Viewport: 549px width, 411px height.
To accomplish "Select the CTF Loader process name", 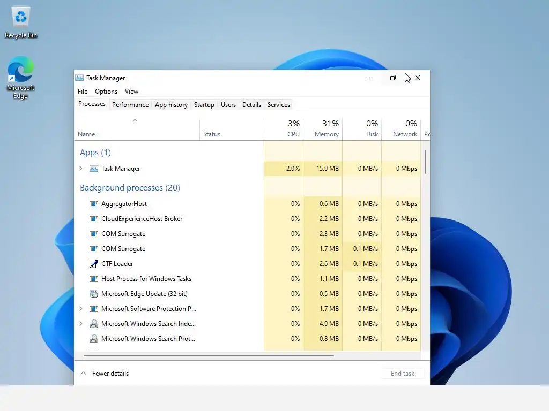I will coord(117,264).
